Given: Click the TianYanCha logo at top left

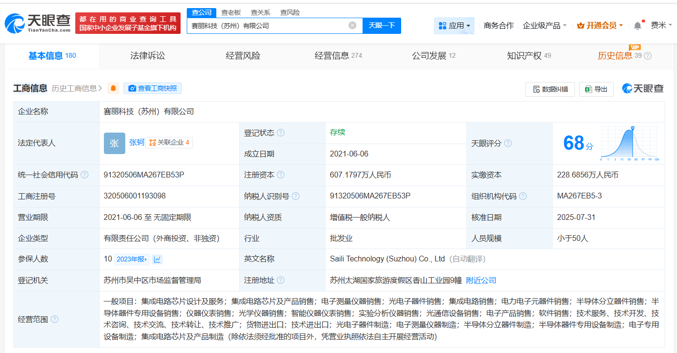Looking at the screenshot, I should [38, 22].
